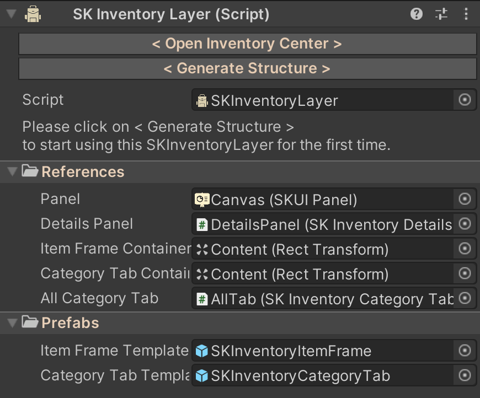Click the SKInventoryLayer script field
480x398 pixels.
[x=323, y=100]
